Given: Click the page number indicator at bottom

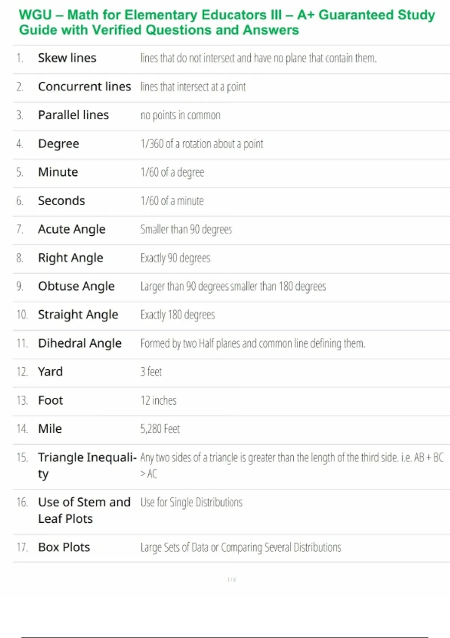Looking at the screenshot, I should click(x=231, y=580).
